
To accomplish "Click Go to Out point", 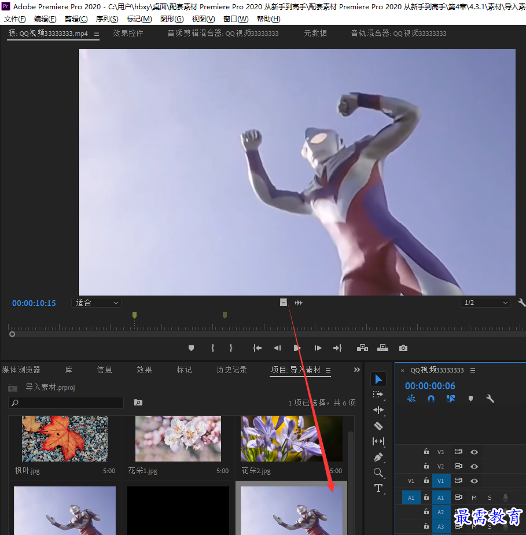I will (x=337, y=348).
